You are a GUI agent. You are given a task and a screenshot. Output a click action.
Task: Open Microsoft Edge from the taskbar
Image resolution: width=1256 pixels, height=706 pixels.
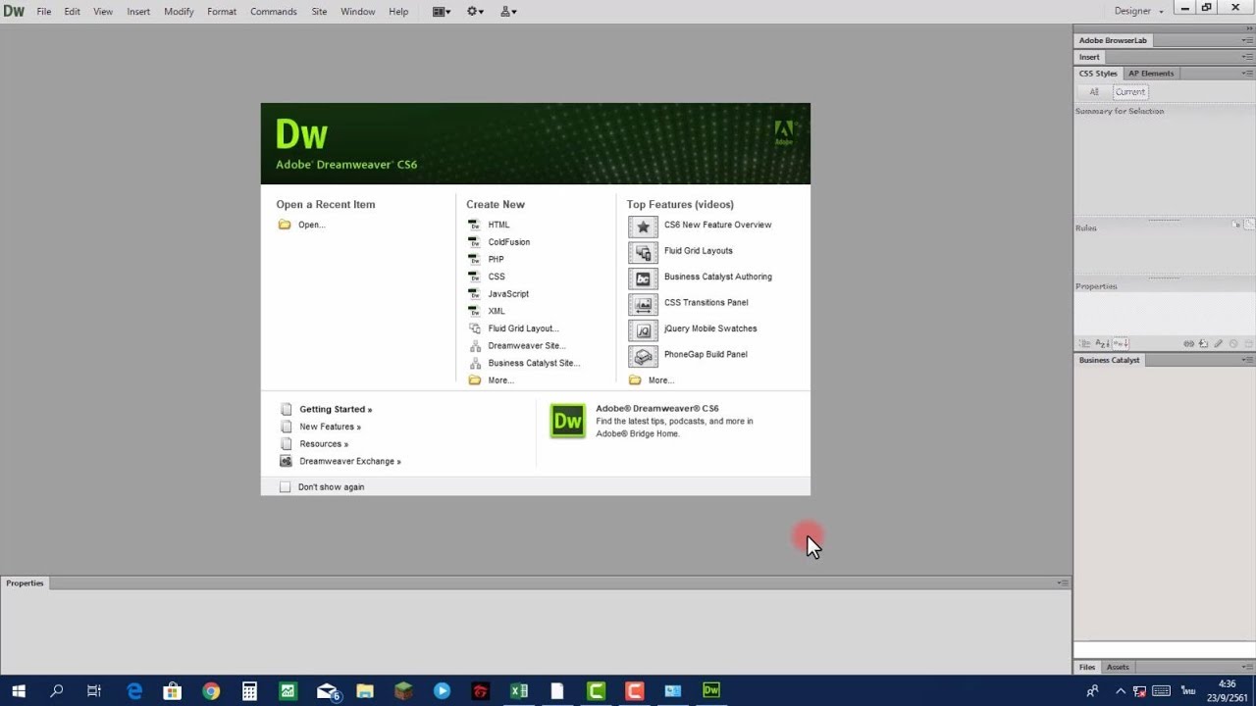click(x=134, y=690)
